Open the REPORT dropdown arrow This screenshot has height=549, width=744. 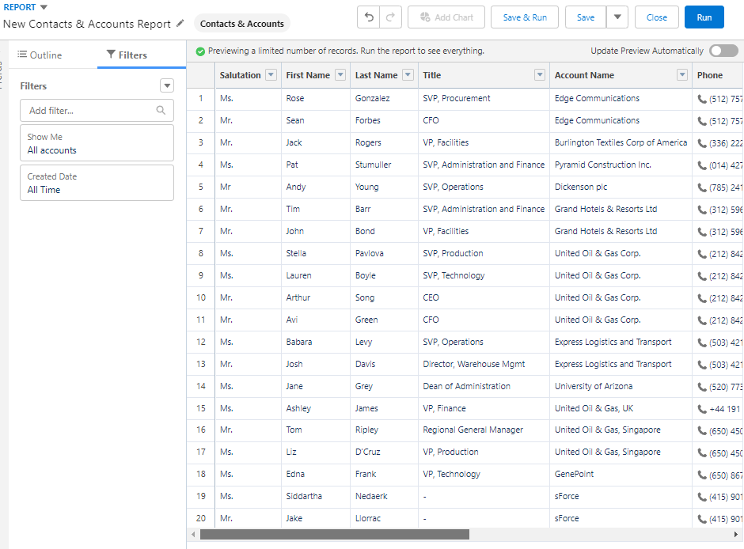pyautogui.click(x=44, y=7)
